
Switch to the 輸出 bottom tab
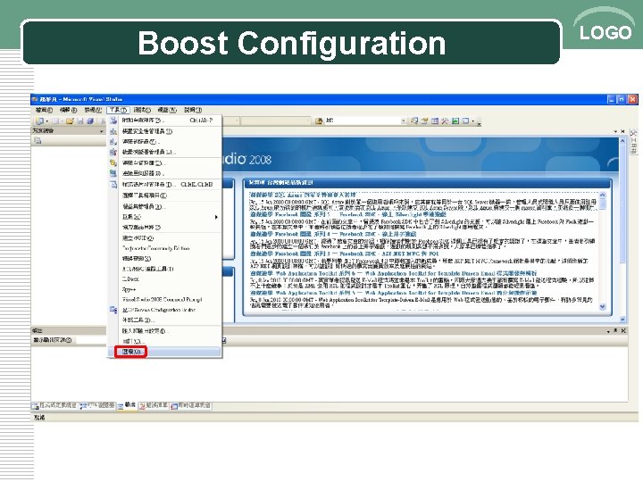pos(127,405)
